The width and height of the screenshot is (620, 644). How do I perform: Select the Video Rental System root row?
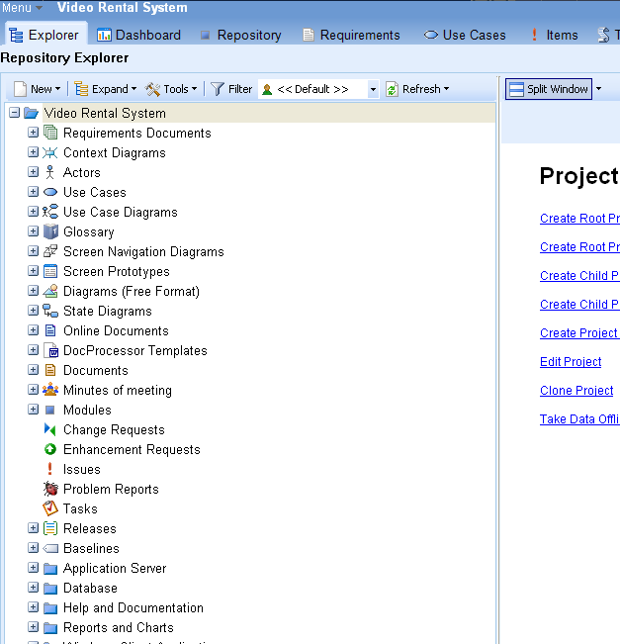[269, 113]
